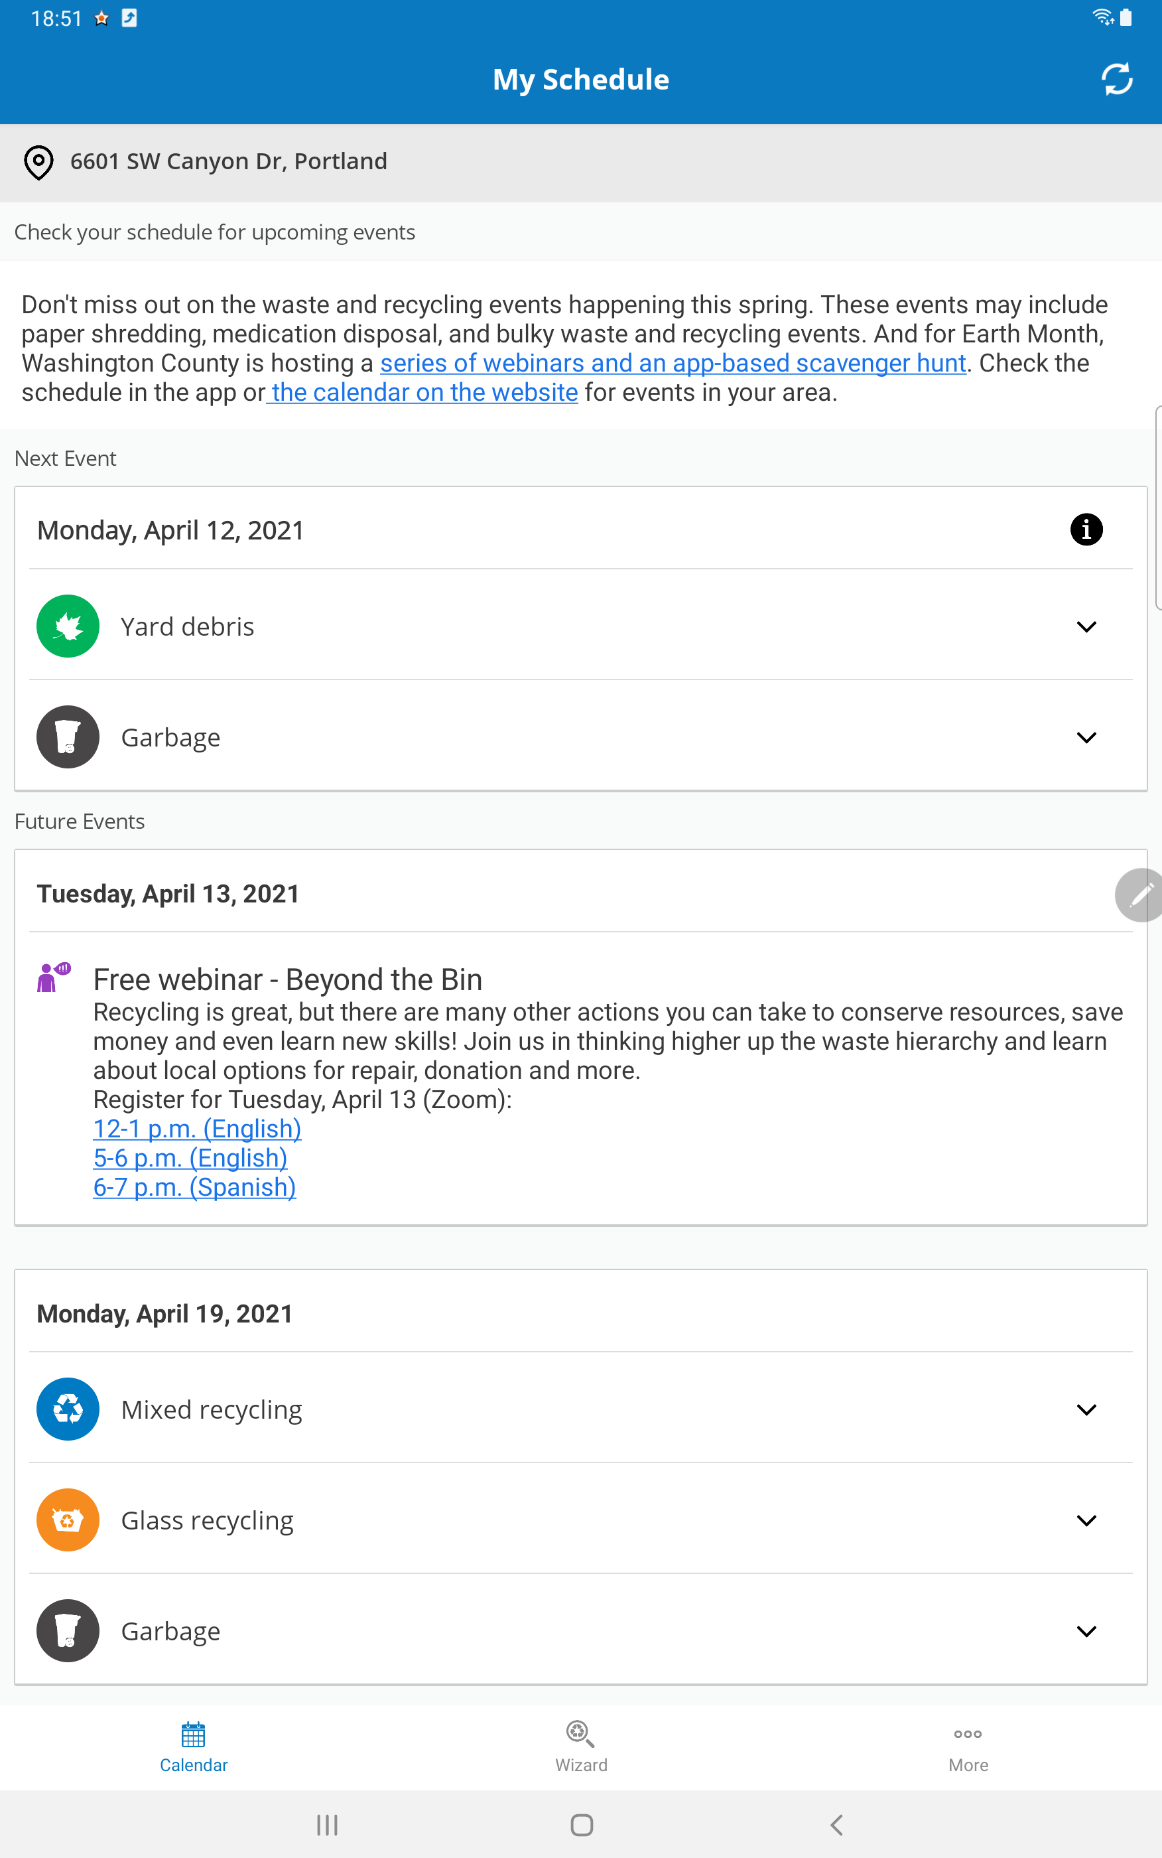This screenshot has height=1858, width=1162.
Task: Open the More tab
Action: 968,1747
